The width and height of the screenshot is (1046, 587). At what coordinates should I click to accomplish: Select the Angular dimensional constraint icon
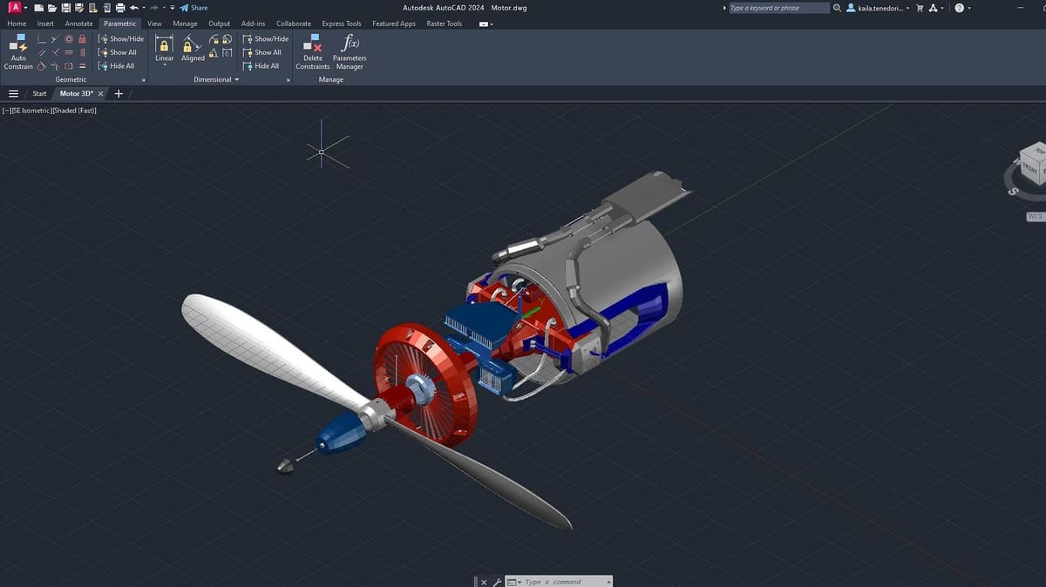214,53
